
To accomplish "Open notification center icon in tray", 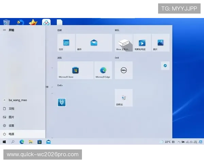I will click(201, 142).
